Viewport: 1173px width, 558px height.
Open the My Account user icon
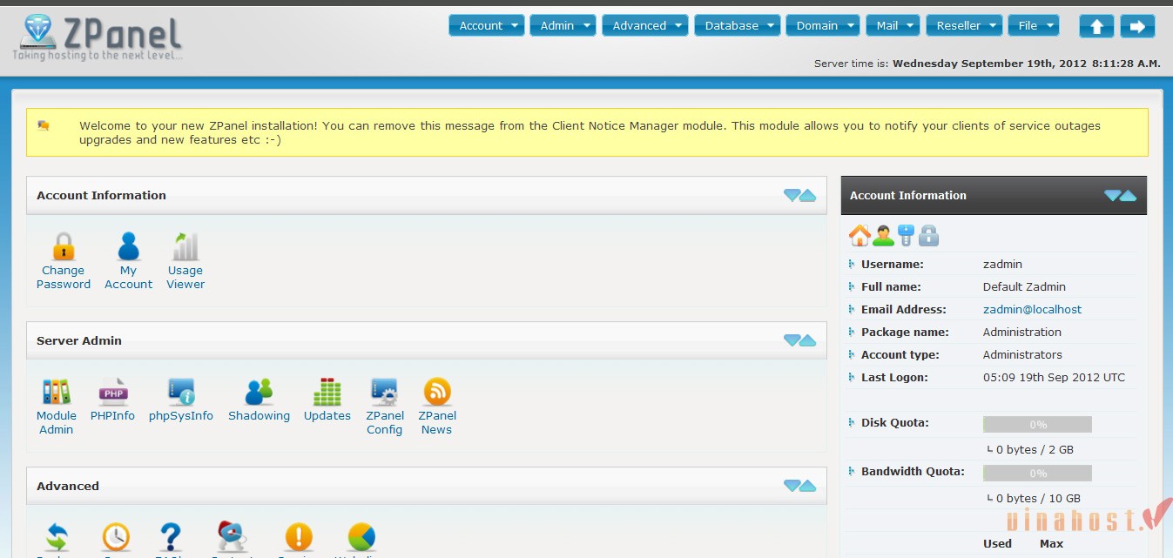129,246
